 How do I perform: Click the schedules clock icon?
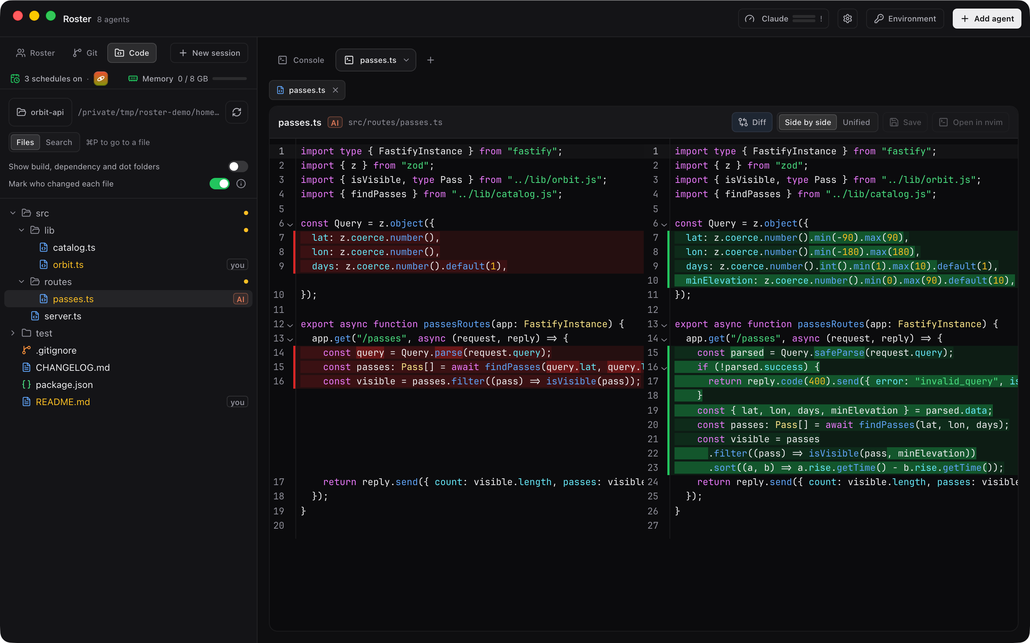[x=15, y=79]
